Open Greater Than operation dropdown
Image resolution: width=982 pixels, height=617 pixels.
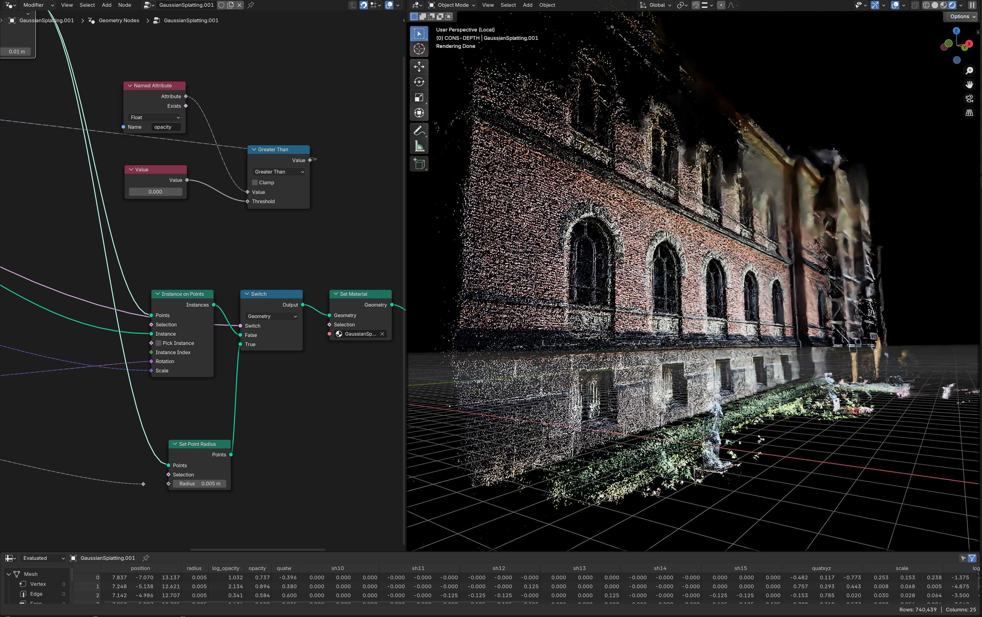[x=279, y=172]
